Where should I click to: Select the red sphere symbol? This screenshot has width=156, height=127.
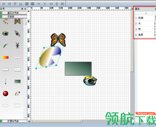[5, 94]
